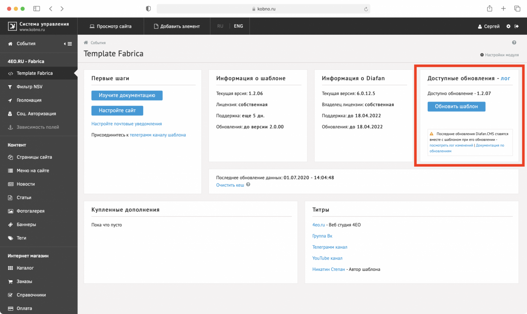Screen dimensions: 527x314
Task: Collapse sidebar using the menu toggle icon
Action: pyautogui.click(x=68, y=44)
